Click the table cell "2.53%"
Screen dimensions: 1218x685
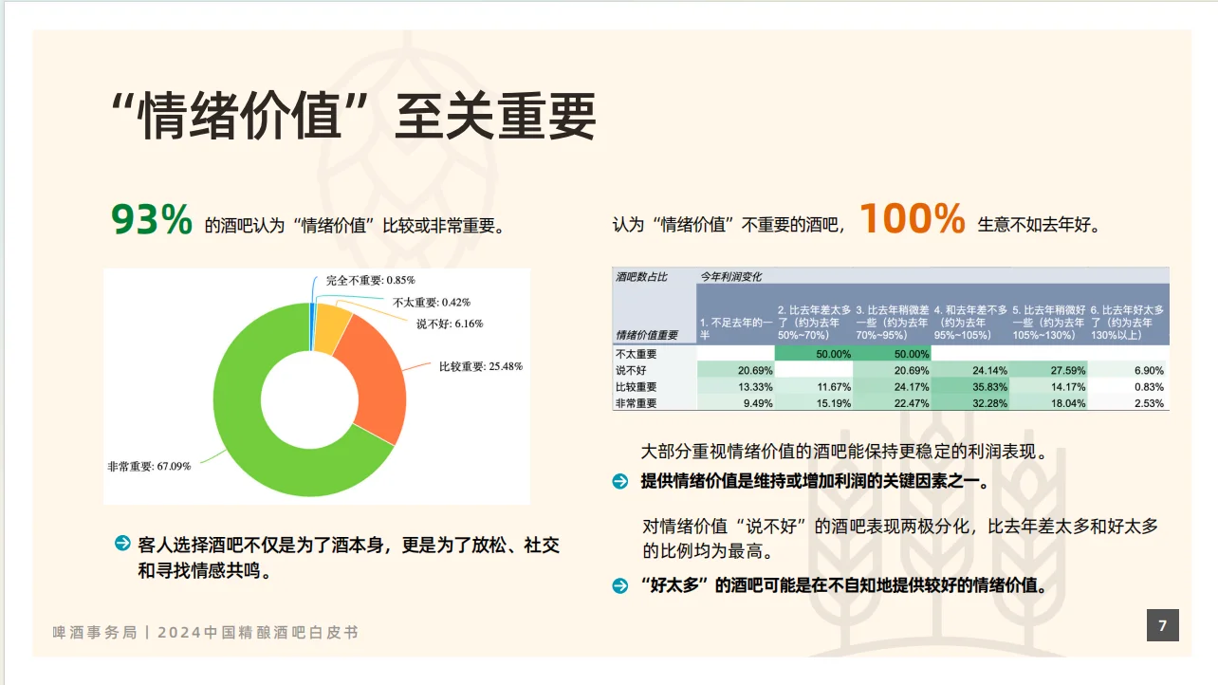[x=1127, y=403]
